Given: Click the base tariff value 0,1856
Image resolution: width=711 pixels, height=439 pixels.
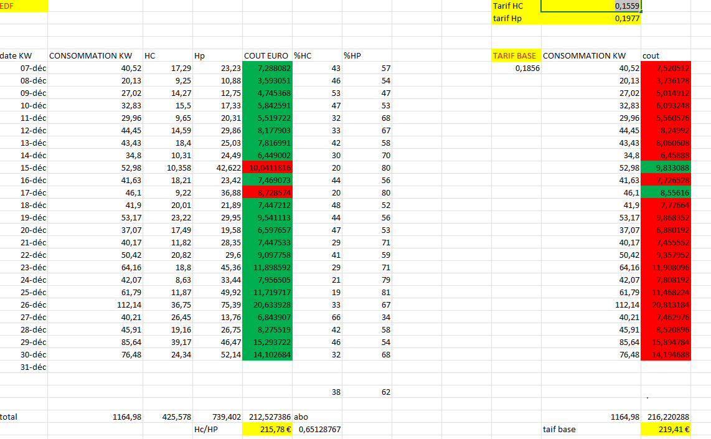Looking at the screenshot, I should 516,68.
